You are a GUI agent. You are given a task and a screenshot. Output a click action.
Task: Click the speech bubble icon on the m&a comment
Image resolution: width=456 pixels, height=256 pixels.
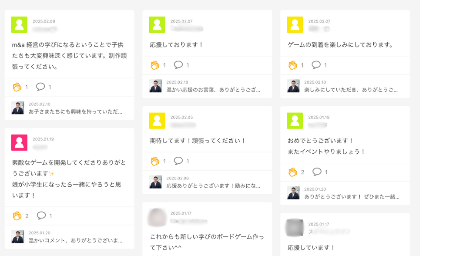41,87
